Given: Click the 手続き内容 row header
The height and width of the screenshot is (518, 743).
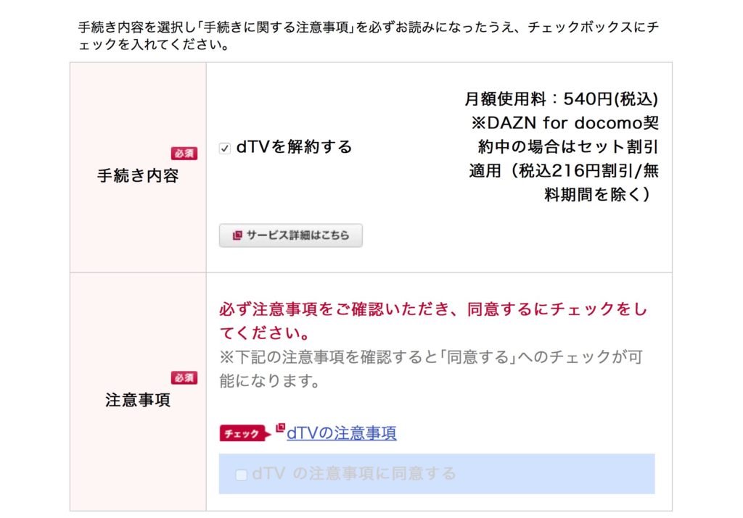Looking at the screenshot, I should click(x=138, y=167).
